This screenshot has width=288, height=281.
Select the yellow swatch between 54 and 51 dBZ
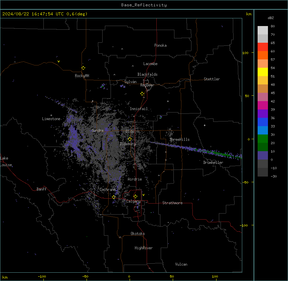[263, 72]
